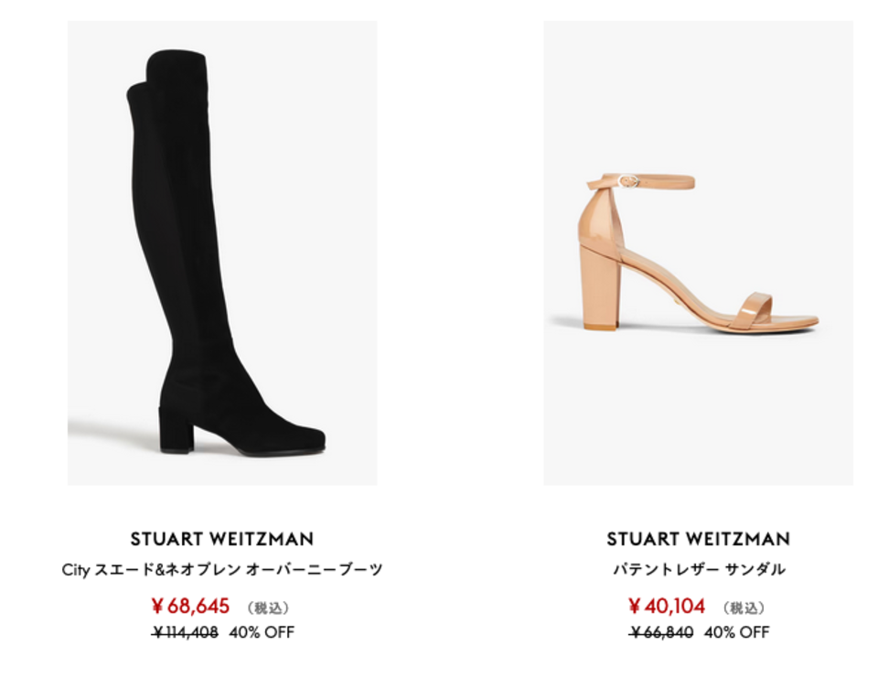Click the 40% OFF label under the sandal
Screen dimensions: 878x699
[737, 632]
